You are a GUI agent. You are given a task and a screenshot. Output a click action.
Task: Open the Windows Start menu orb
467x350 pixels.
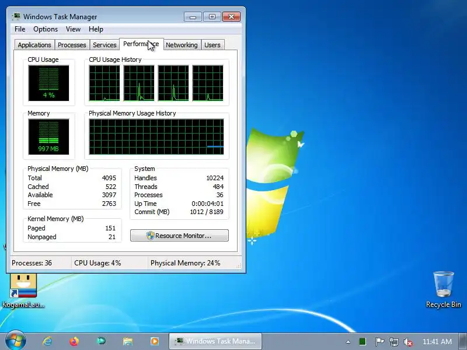(16, 341)
